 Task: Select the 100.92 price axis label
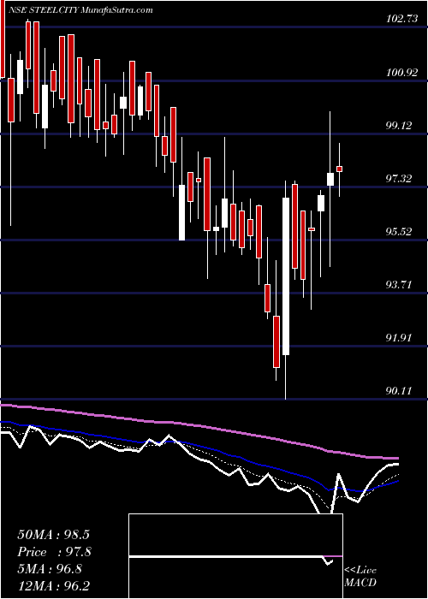click(x=401, y=72)
